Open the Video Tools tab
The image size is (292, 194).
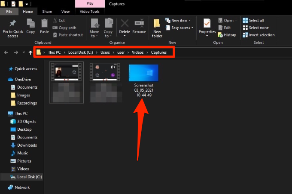(x=90, y=12)
